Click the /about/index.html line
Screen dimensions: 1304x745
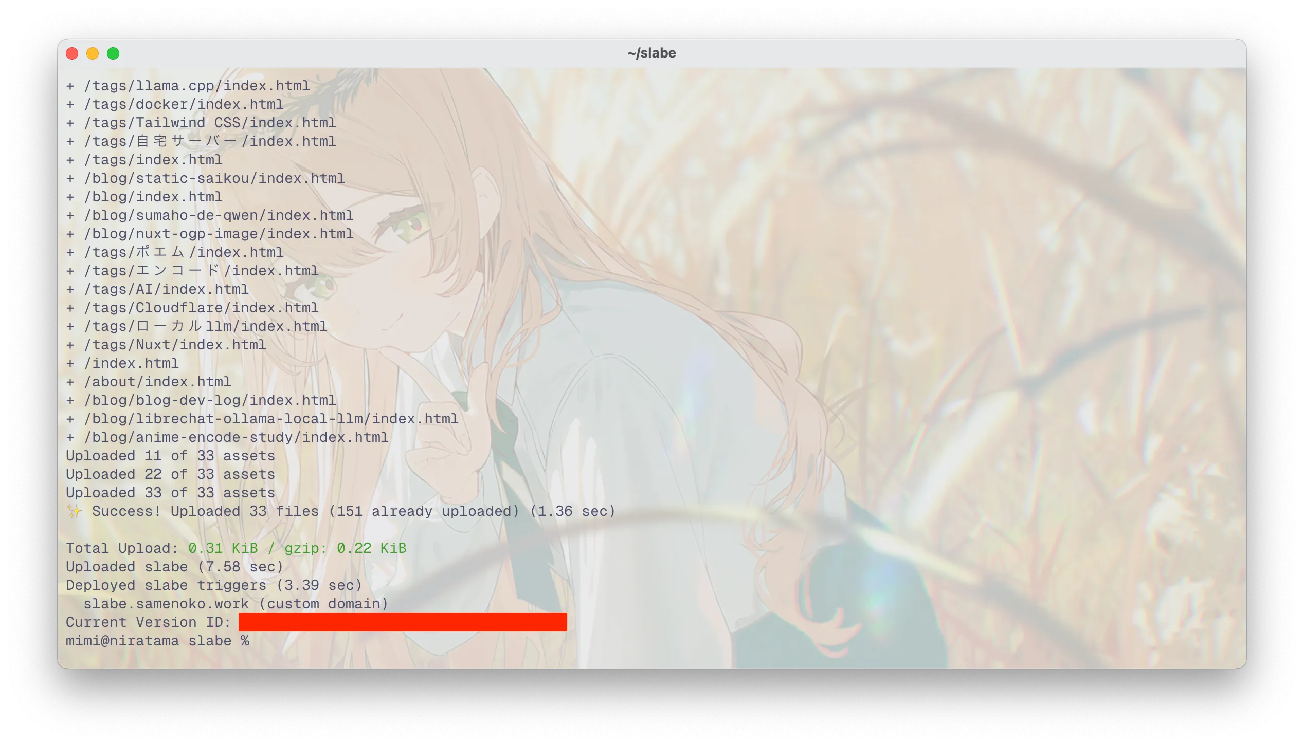[149, 382]
